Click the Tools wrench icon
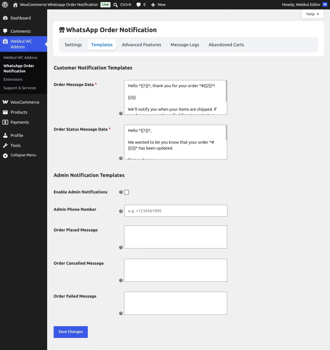Viewport: 330px width, 350px height. pyautogui.click(x=5, y=145)
